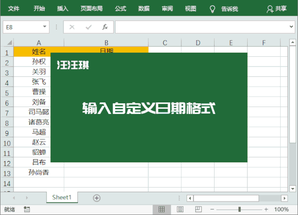Select the cell containing 刘备
Screen dimensions: 298x215
(x=39, y=102)
